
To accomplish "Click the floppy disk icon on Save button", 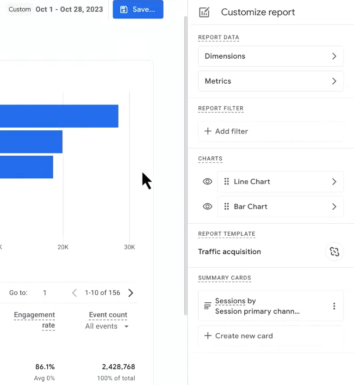I will (124, 10).
